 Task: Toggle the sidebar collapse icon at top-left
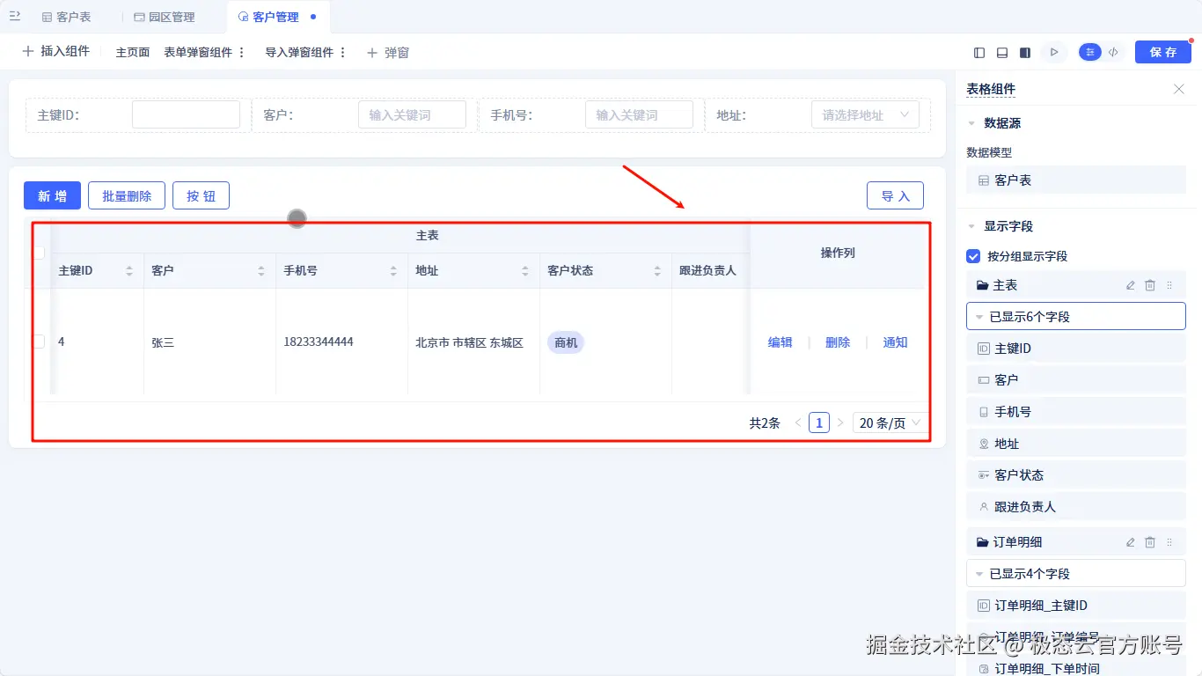coord(15,16)
